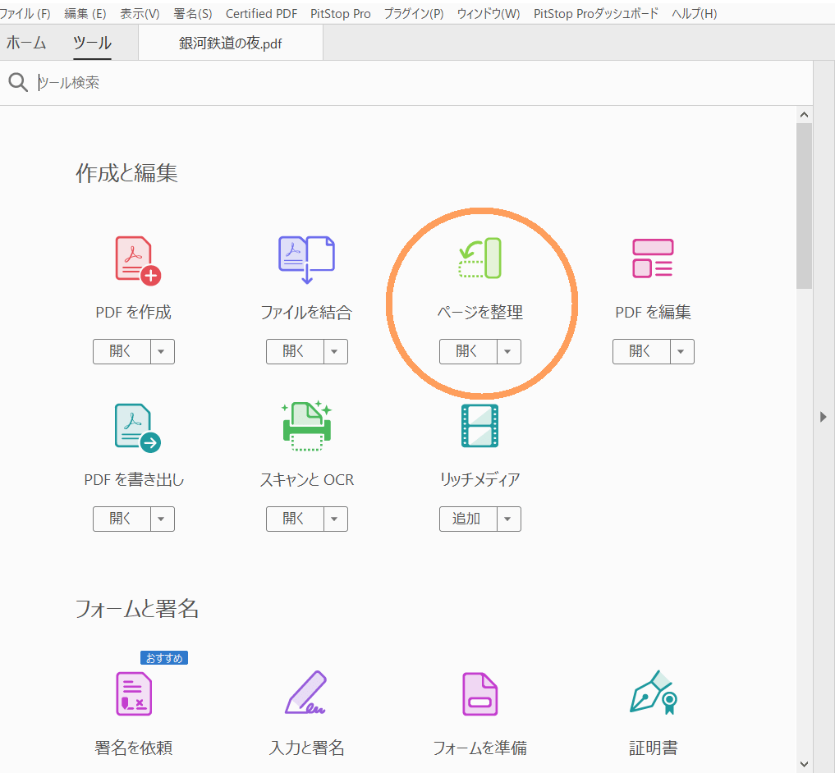
Task: Switch to the ツール tab
Action: point(92,43)
